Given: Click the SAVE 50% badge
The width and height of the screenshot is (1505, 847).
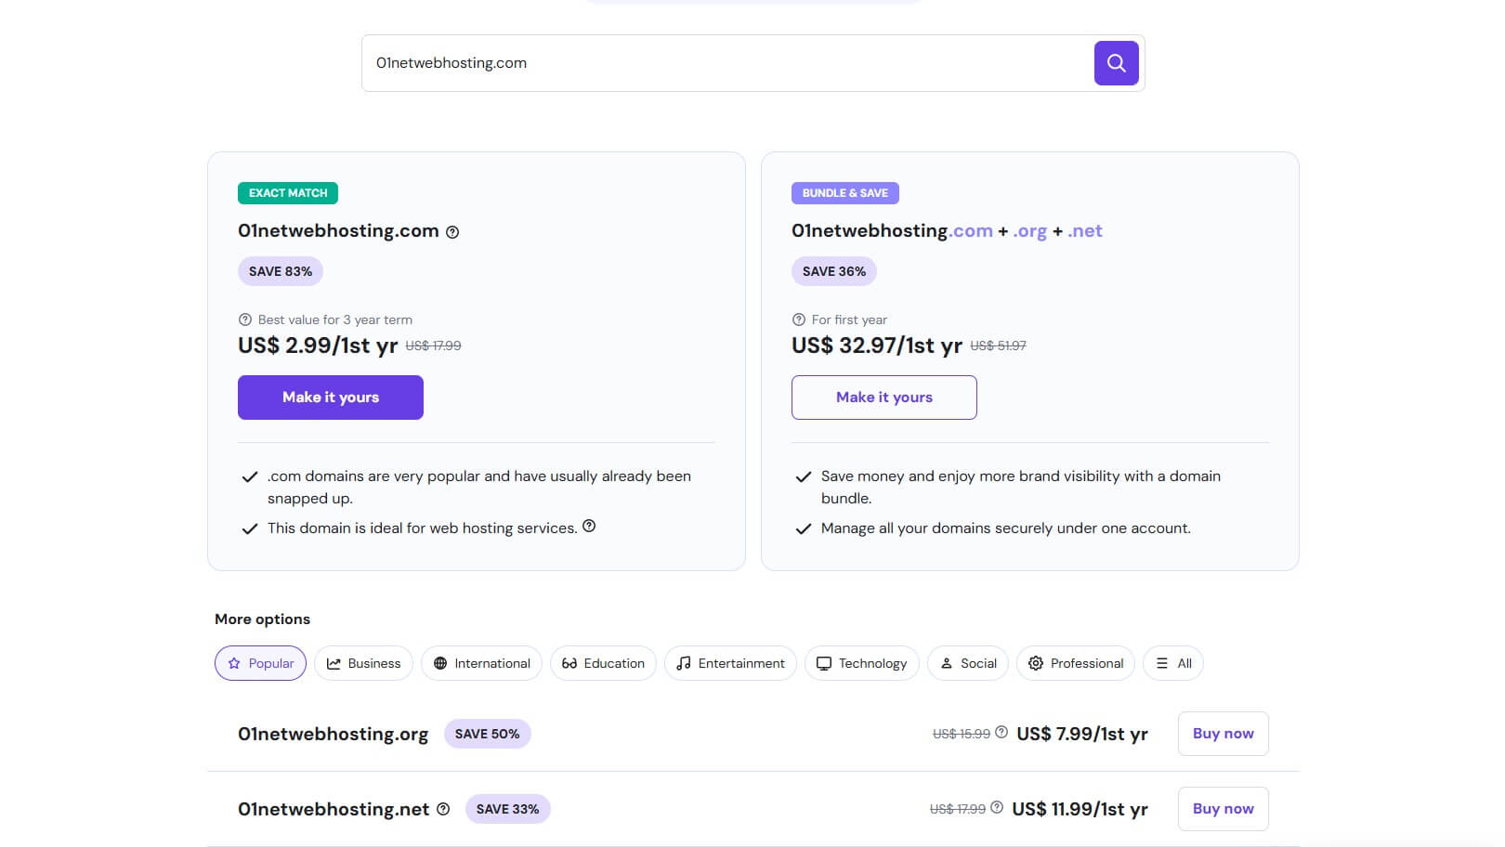Looking at the screenshot, I should [487, 734].
